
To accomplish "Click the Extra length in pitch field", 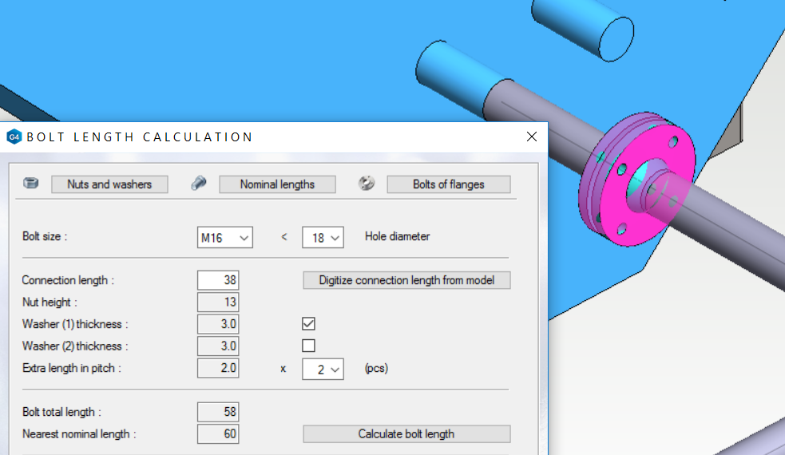I will point(218,368).
